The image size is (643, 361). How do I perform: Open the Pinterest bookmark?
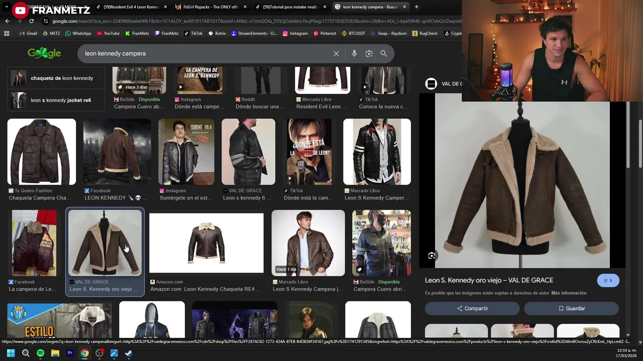pos(325,34)
